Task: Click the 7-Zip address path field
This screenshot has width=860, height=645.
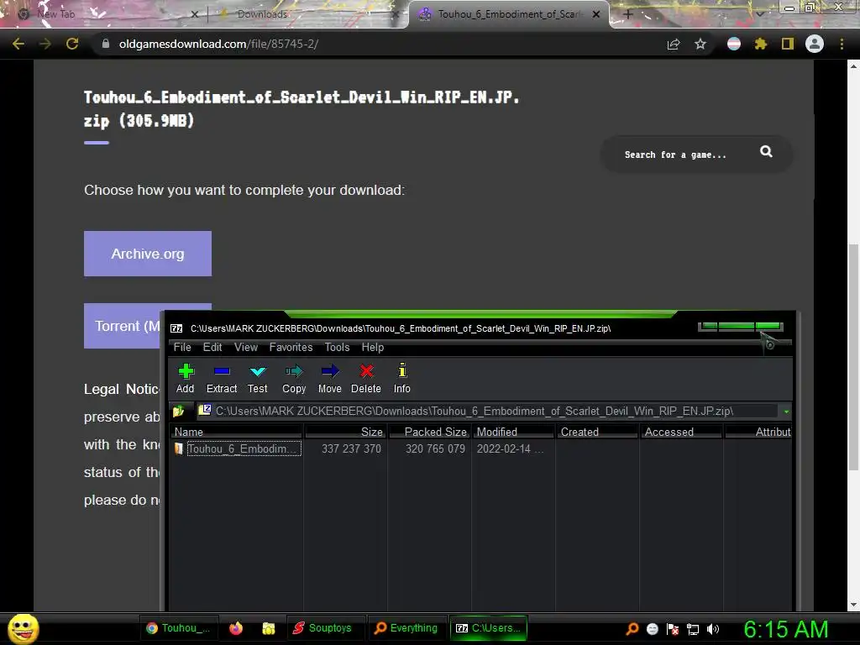Action: coord(487,411)
